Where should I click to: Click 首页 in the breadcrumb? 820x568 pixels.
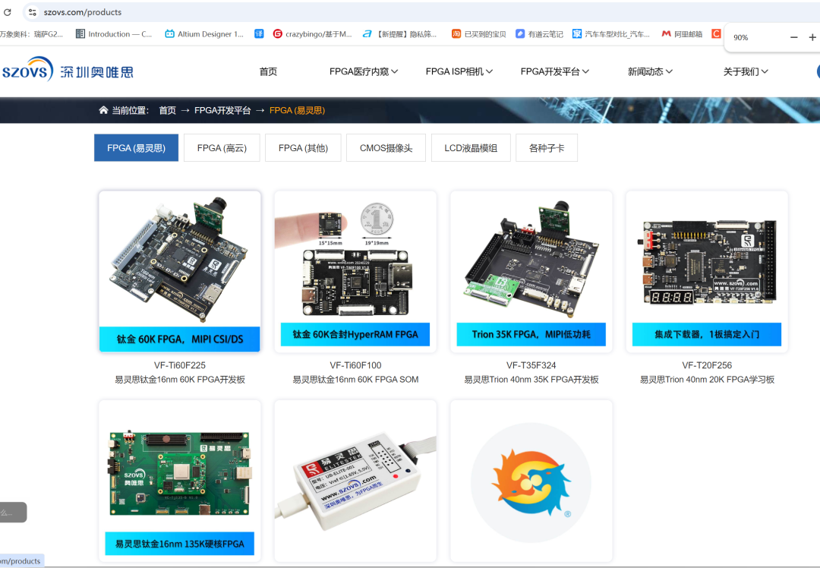167,110
